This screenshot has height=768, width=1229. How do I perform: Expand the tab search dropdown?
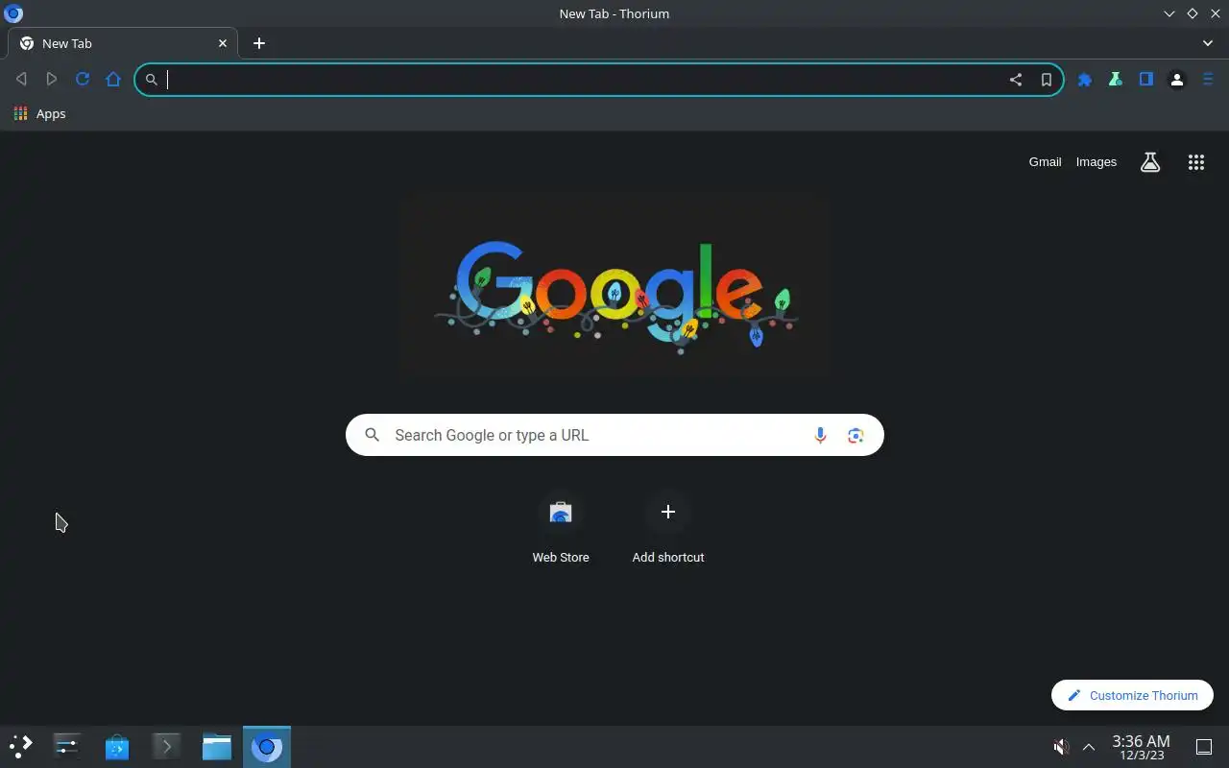click(1208, 43)
